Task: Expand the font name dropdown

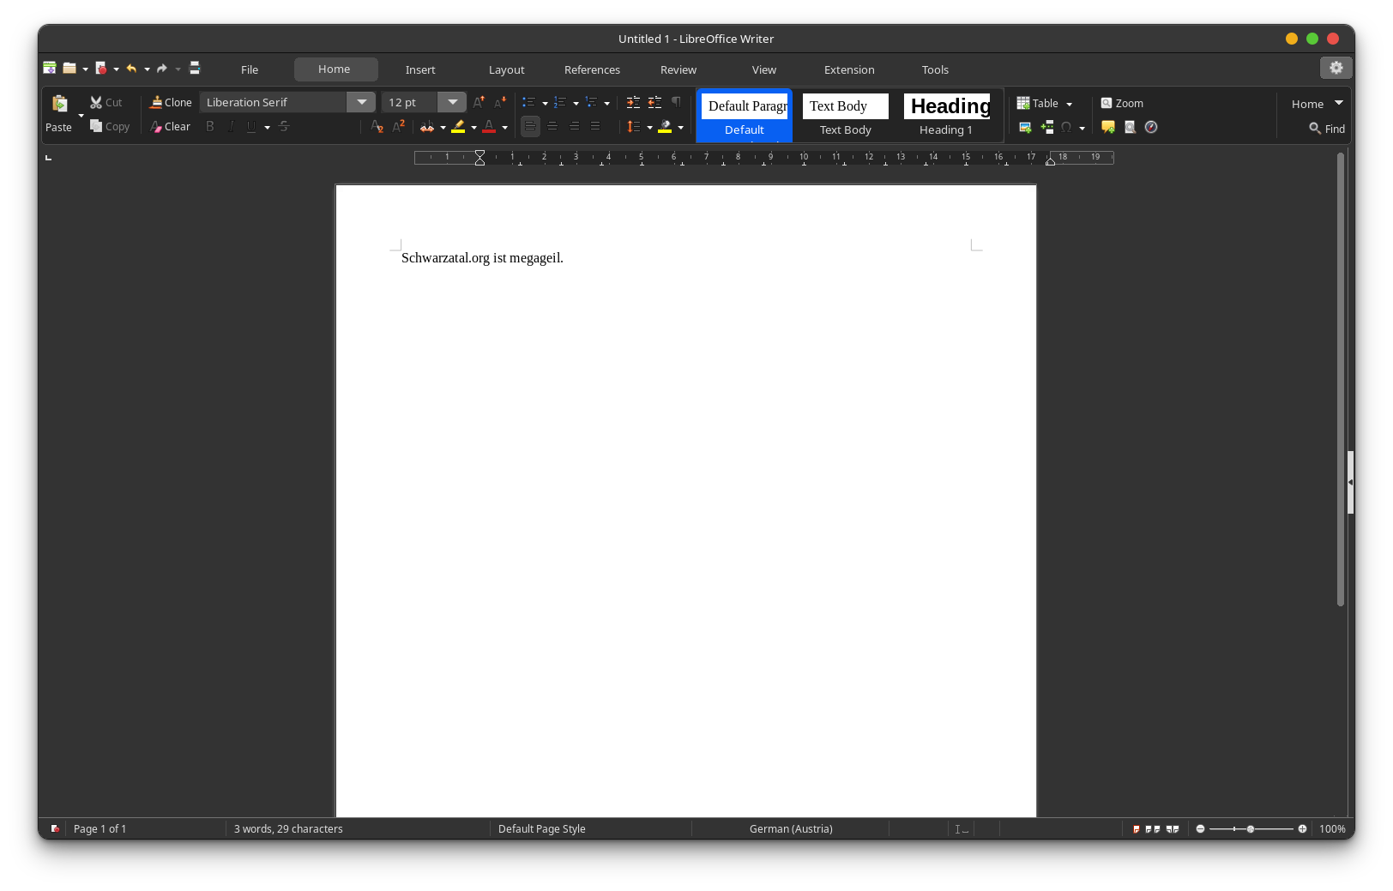Action: (361, 103)
